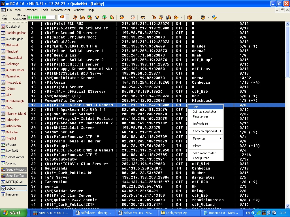Viewport: 290px width, 217px height.
Task: Open the #tgw.soldat channel
Action: (14, 58)
